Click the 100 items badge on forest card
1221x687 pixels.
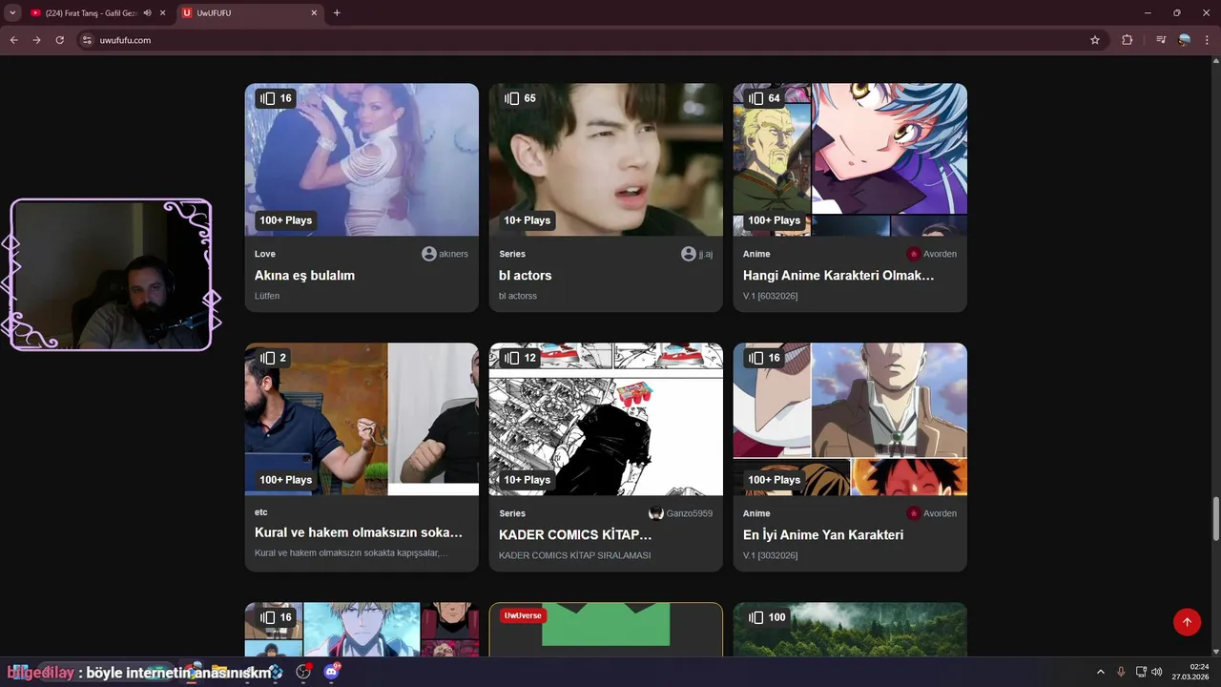767,617
